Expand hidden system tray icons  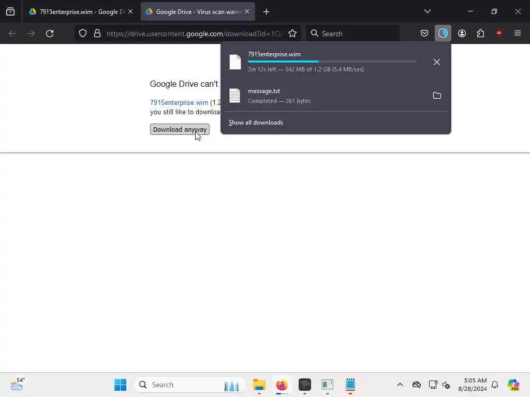tap(400, 385)
